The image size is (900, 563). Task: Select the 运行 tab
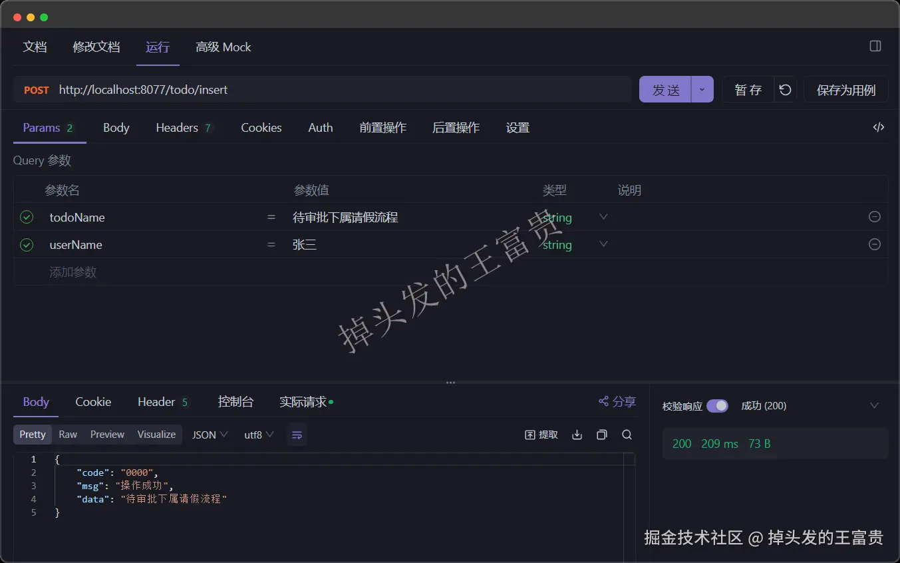158,47
